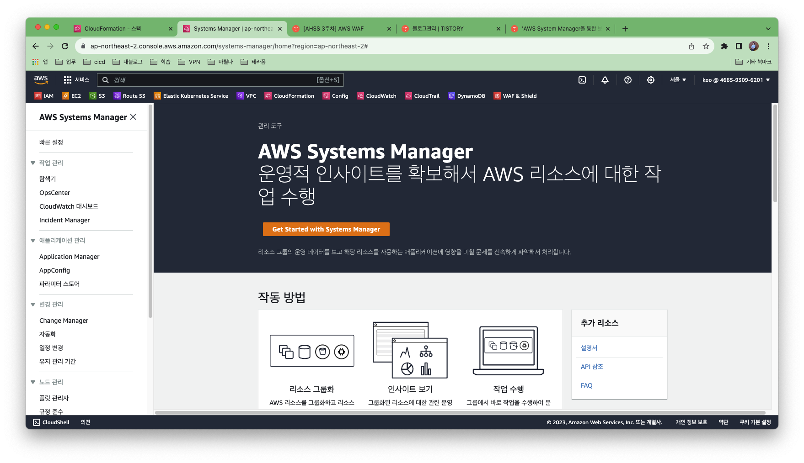
Task: Collapse the 노드 관리 section
Action: tap(33, 382)
